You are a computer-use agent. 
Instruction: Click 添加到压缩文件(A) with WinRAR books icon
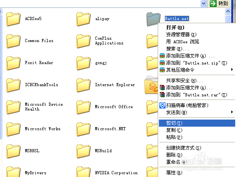tap(197, 88)
